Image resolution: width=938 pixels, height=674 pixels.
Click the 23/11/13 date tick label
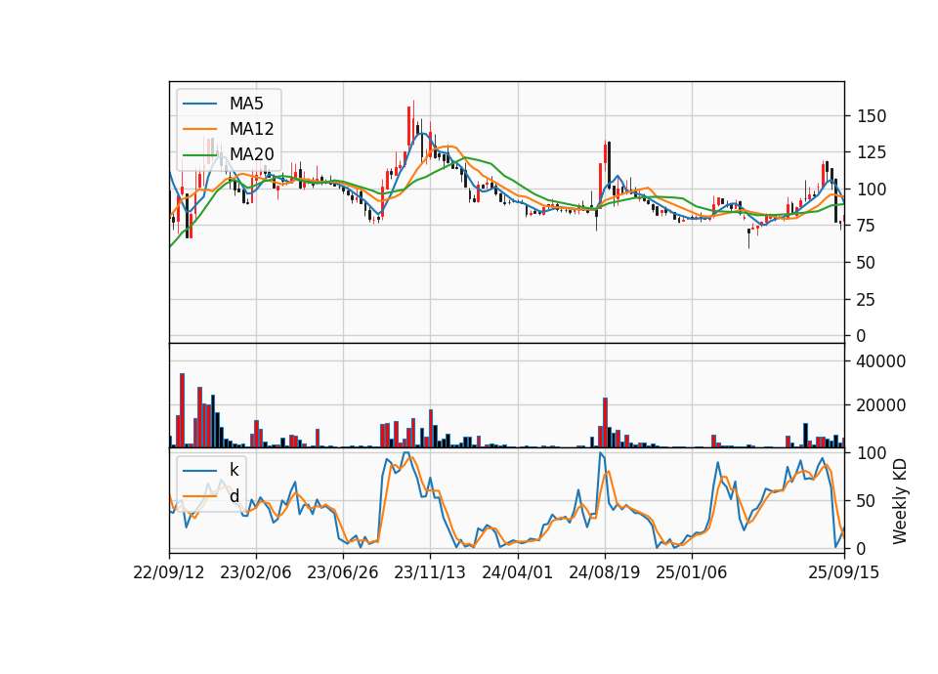click(430, 572)
